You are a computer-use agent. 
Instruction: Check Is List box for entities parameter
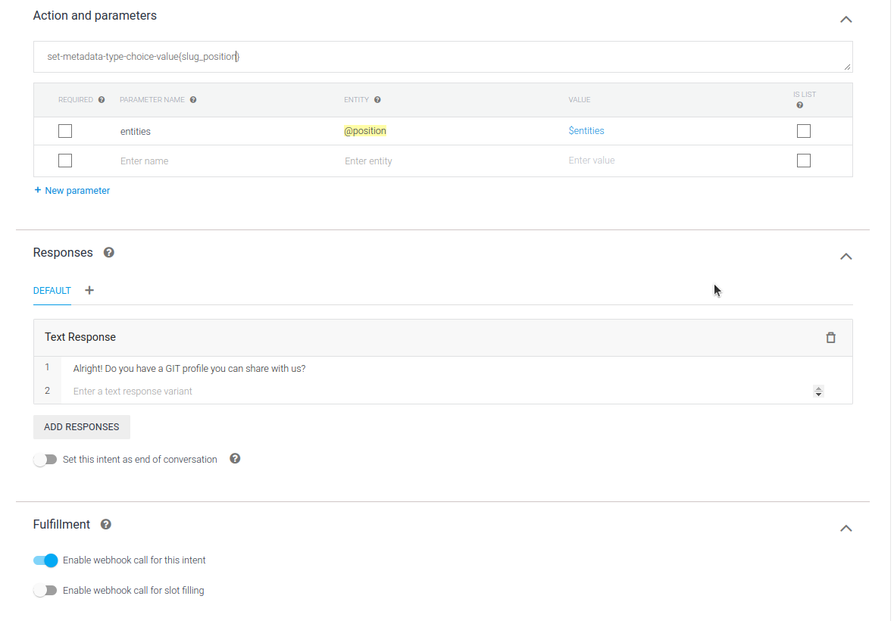(804, 131)
